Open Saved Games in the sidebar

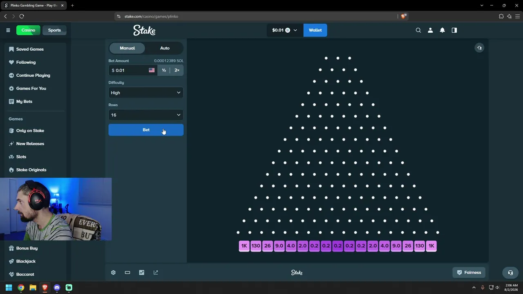pos(30,49)
